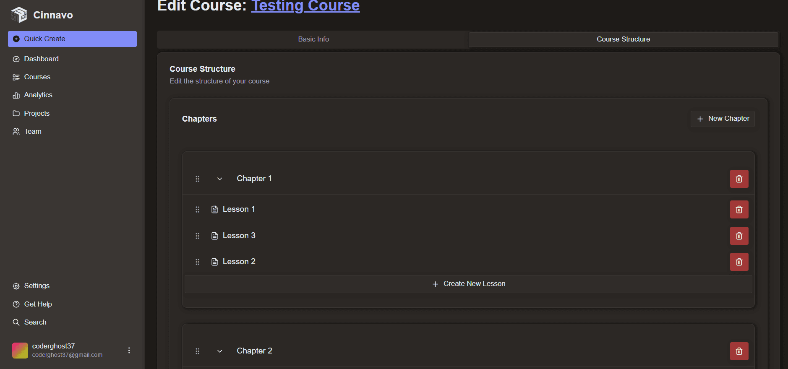
Task: Collapse Chapter 2 using its chevron
Action: 219,351
